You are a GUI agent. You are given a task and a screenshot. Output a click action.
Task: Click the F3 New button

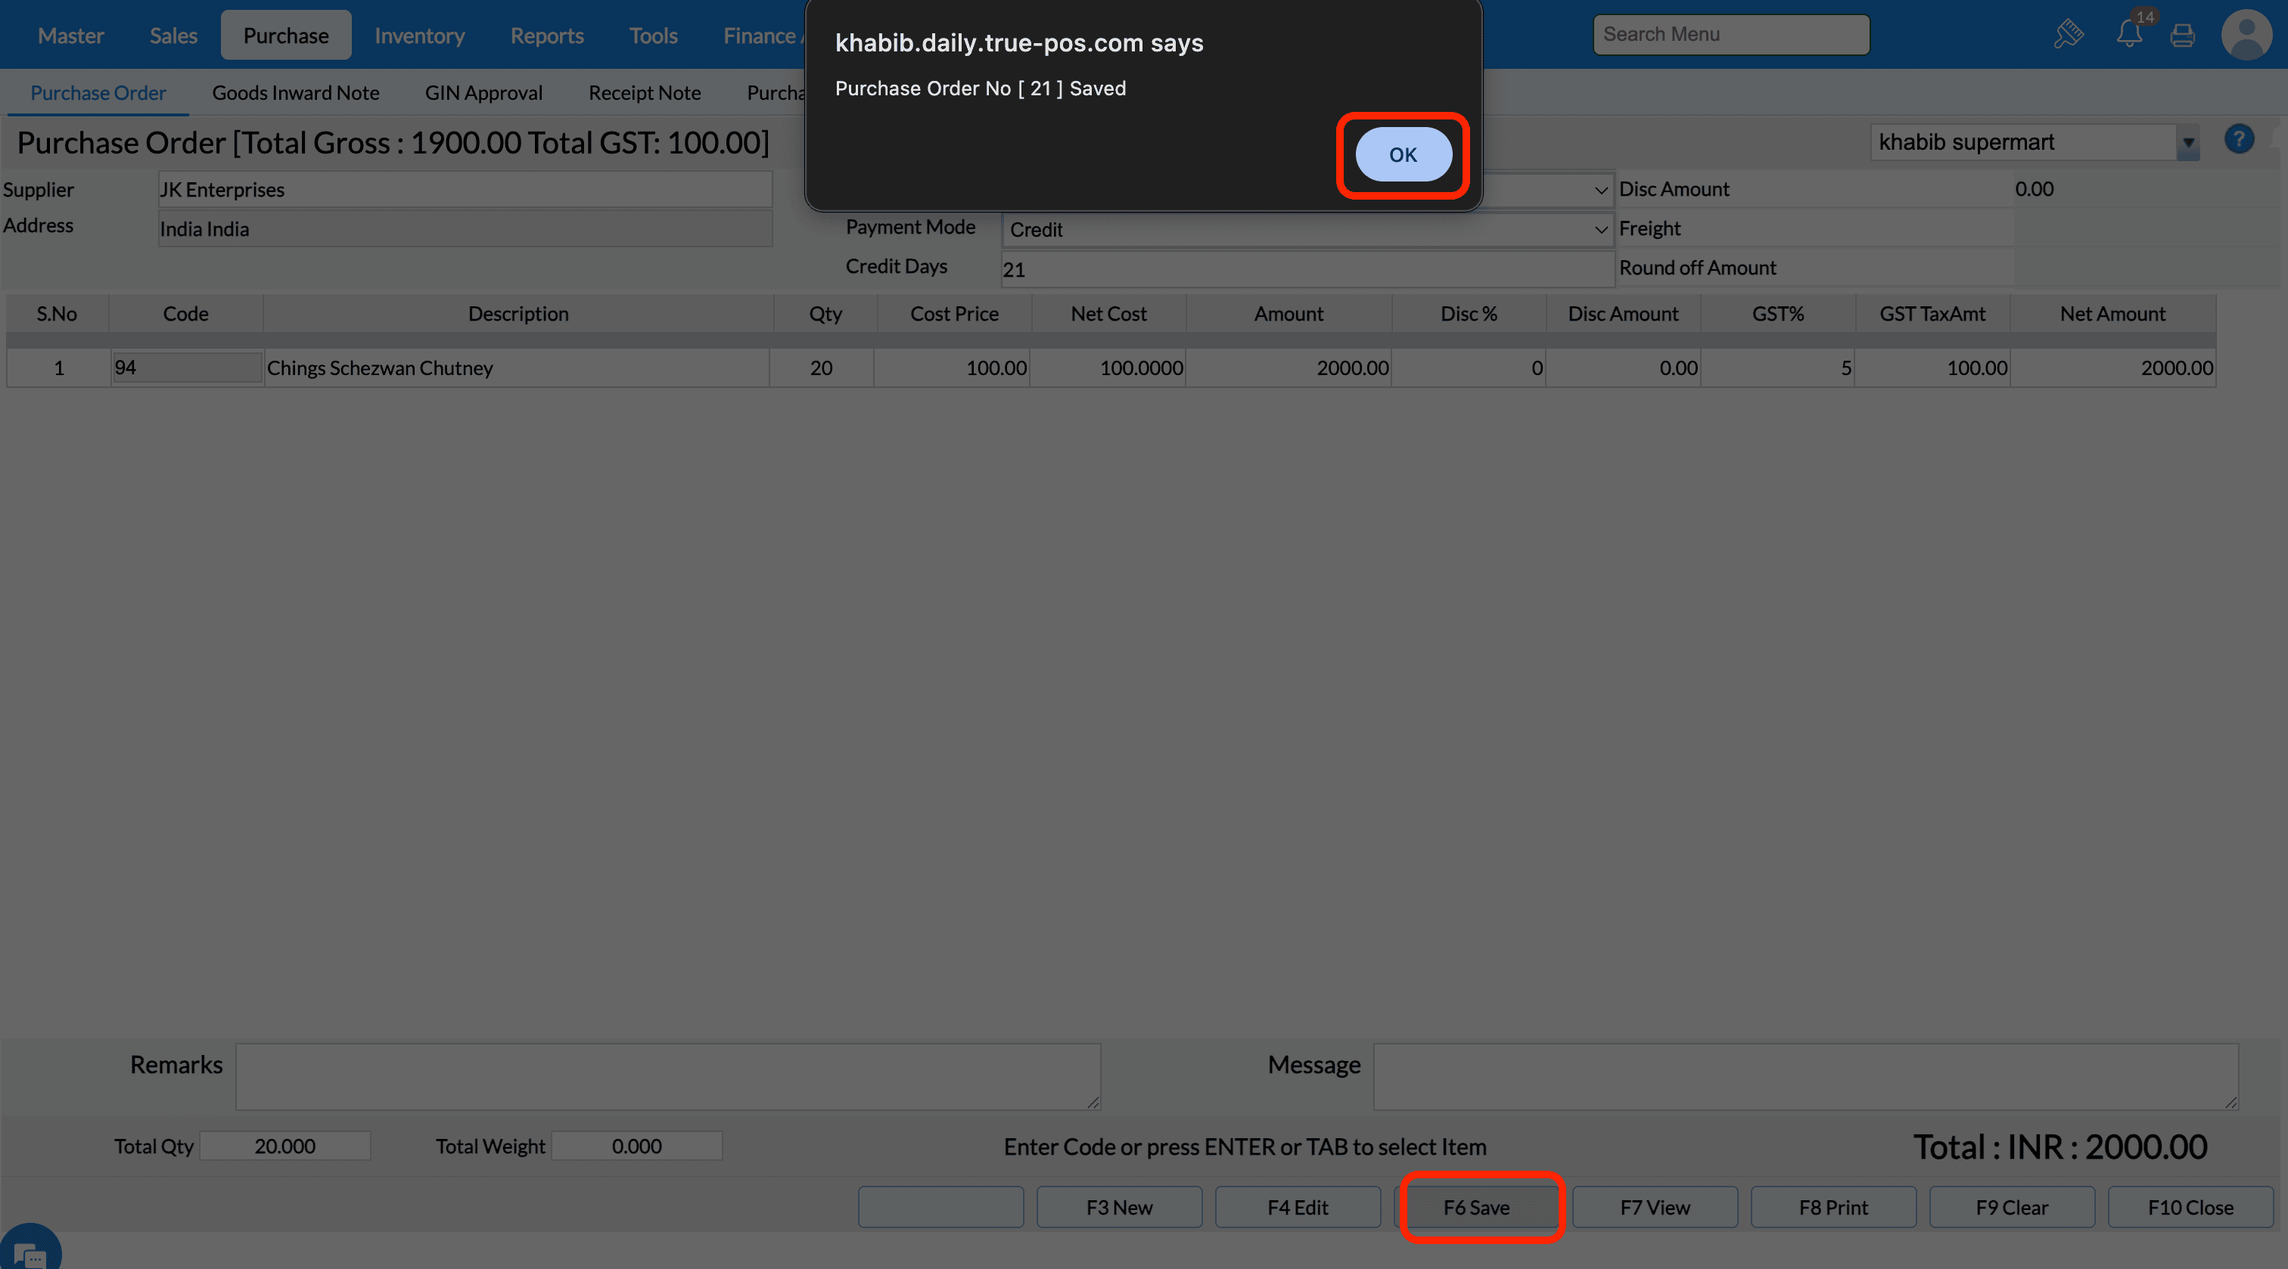[x=1118, y=1207]
